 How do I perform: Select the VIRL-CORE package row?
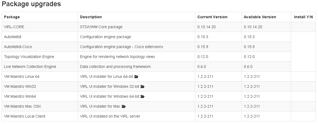pyautogui.click(x=159, y=27)
